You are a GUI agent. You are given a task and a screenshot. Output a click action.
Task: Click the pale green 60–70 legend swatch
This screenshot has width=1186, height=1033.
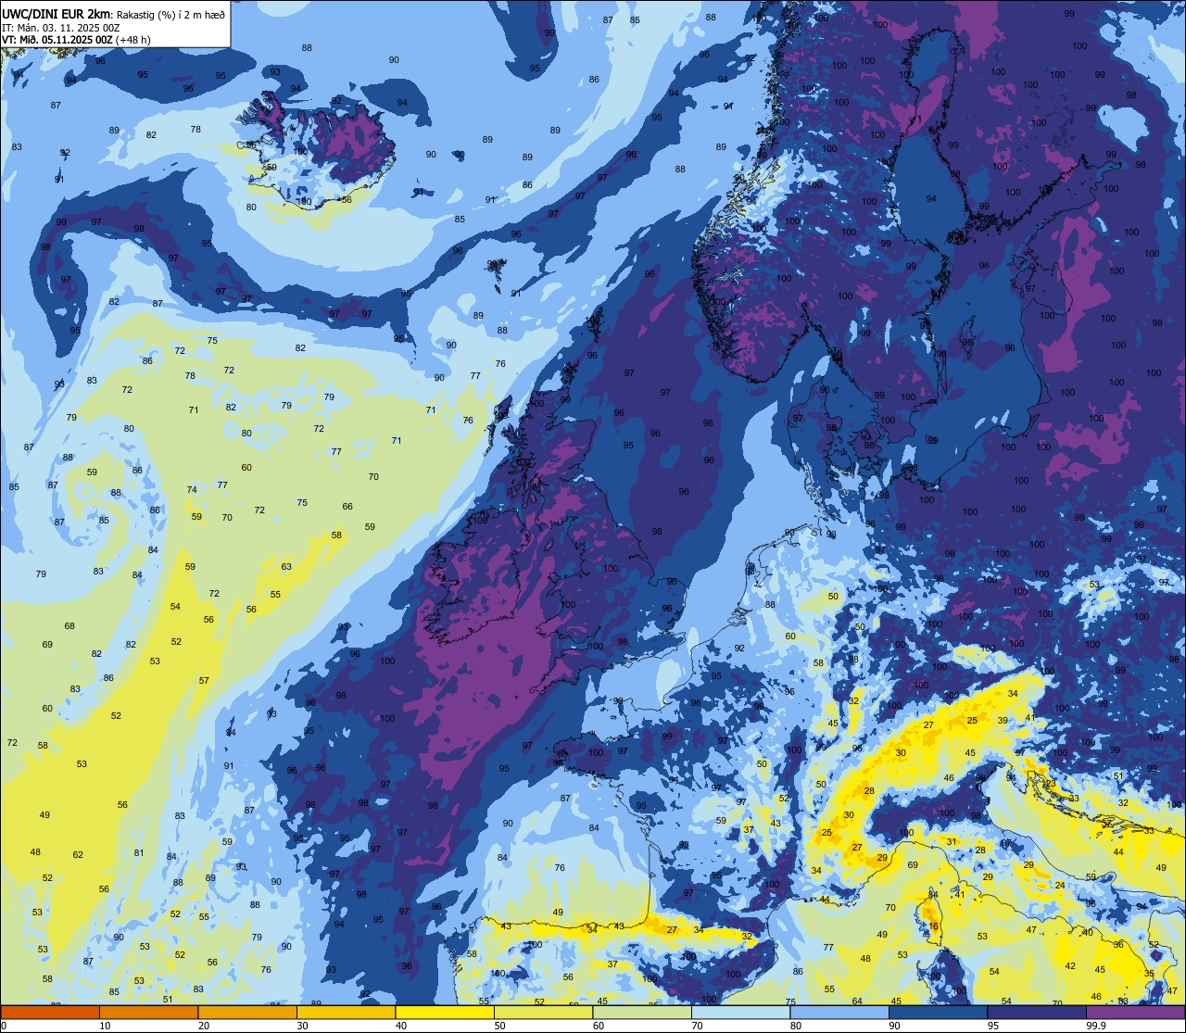coord(642,1012)
